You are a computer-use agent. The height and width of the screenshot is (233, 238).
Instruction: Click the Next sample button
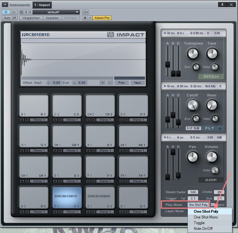click(x=137, y=83)
